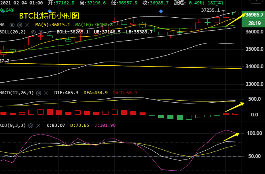Open MACD(12,26,9) settings icon
The image size is (265, 174).
click(39, 93)
